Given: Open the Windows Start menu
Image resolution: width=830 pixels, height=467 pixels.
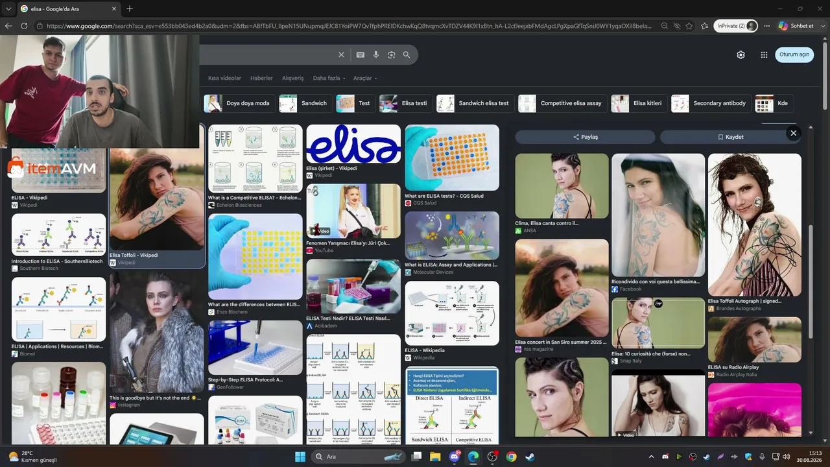Looking at the screenshot, I should tap(300, 457).
